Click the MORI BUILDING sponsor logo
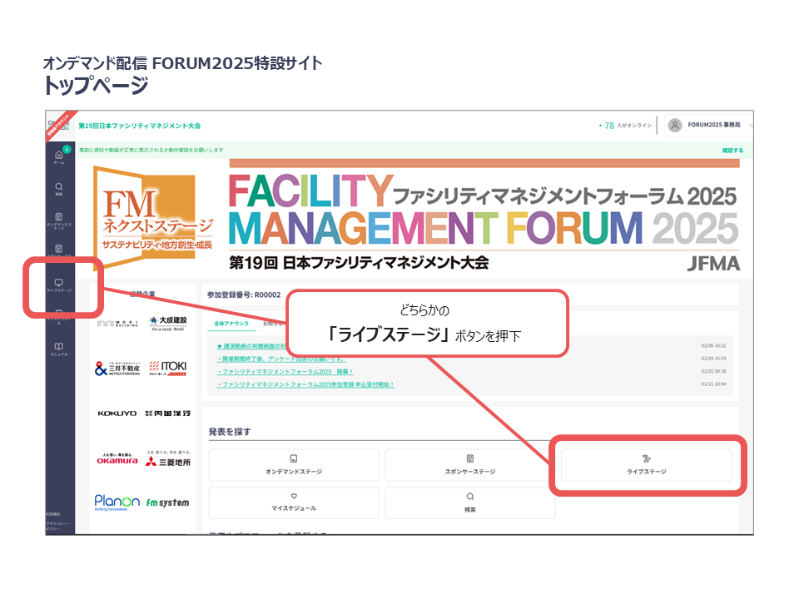The height and width of the screenshot is (599, 799). point(117,324)
